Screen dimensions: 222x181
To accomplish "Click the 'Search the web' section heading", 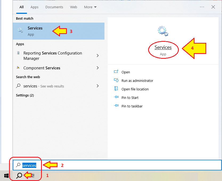I will (28, 77).
